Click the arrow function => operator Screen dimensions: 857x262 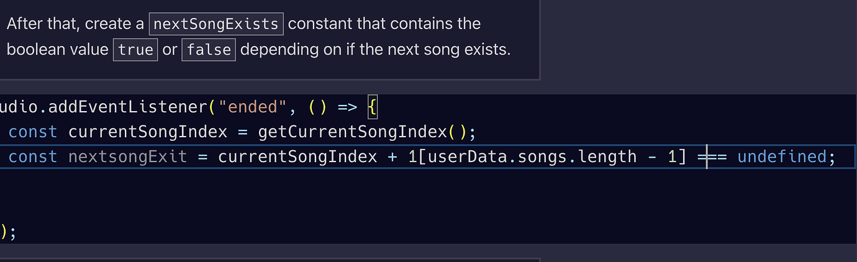tap(347, 107)
